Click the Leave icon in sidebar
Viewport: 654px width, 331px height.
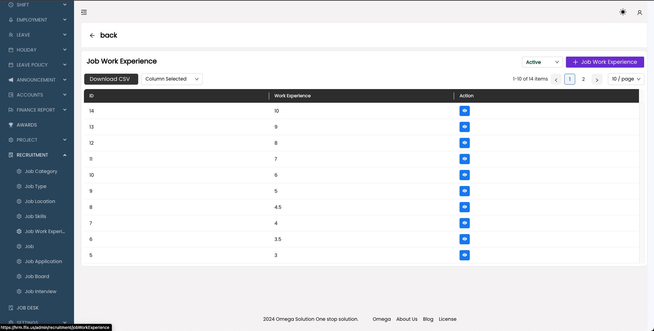point(11,35)
